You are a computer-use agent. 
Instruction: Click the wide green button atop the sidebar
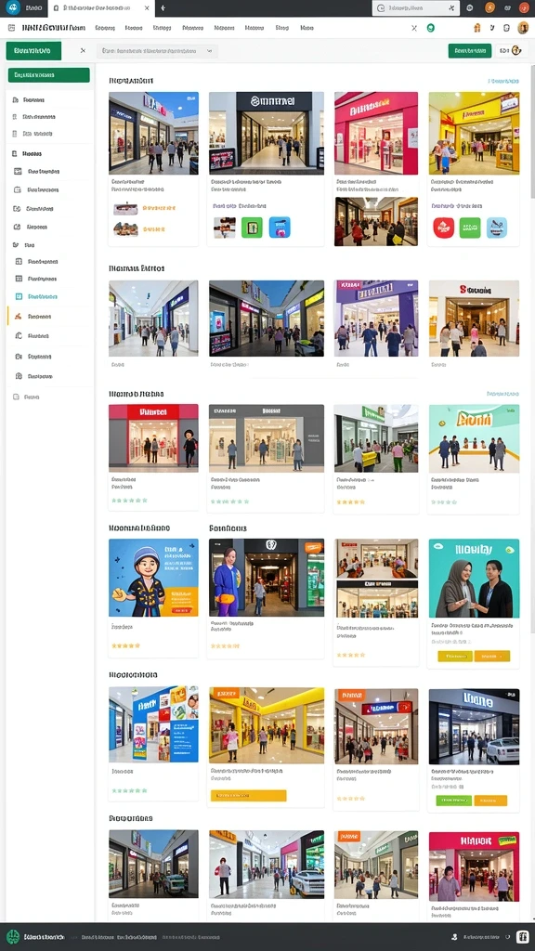coord(48,75)
